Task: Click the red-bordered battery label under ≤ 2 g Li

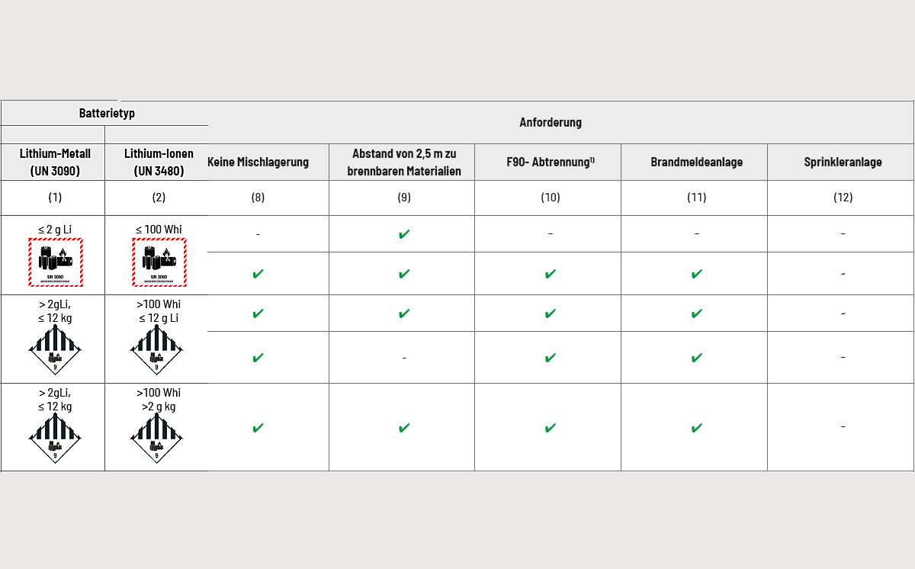Action: [x=55, y=262]
